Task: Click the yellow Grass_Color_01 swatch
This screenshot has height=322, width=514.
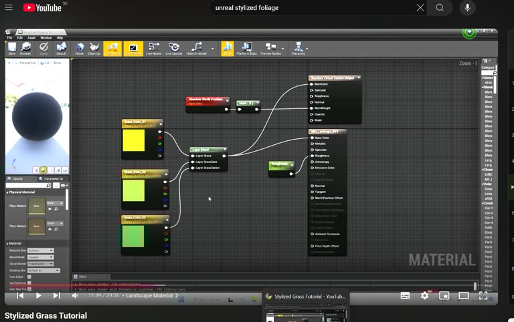Action: click(134, 140)
